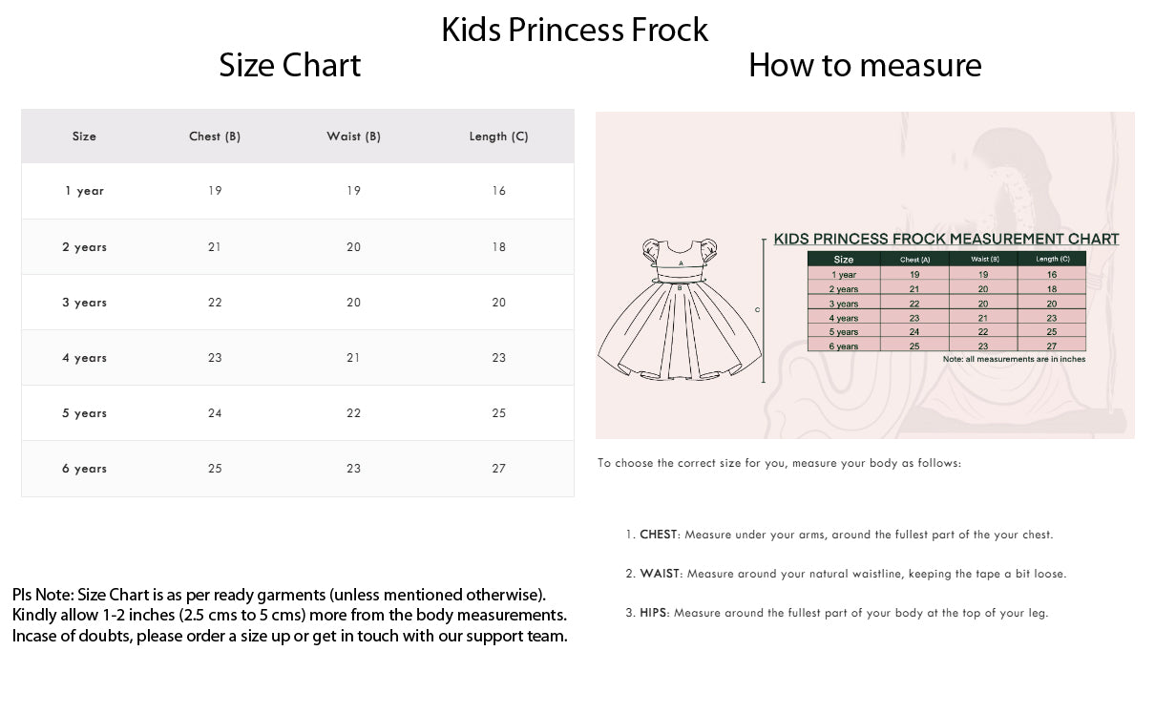Select the "1 year" row label in large table
The width and height of the screenshot is (1155, 714).
(x=84, y=191)
